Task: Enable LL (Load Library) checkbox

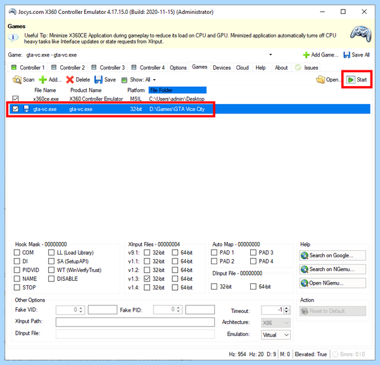Action: 51,252
